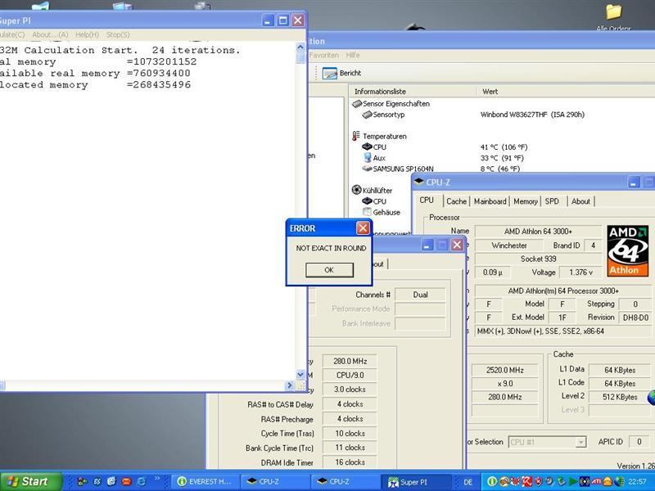The width and height of the screenshot is (655, 491).
Task: Click the scroll-down arrow in Super PI
Action: tap(300, 375)
